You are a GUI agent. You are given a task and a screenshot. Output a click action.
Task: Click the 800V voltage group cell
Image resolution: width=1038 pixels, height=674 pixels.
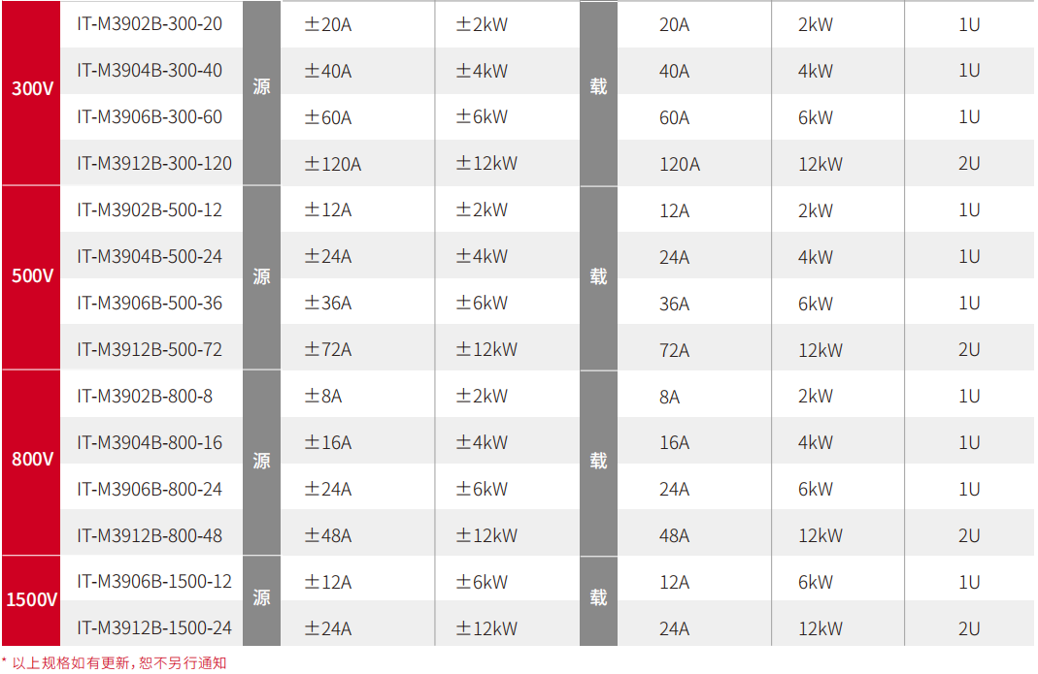click(x=31, y=463)
